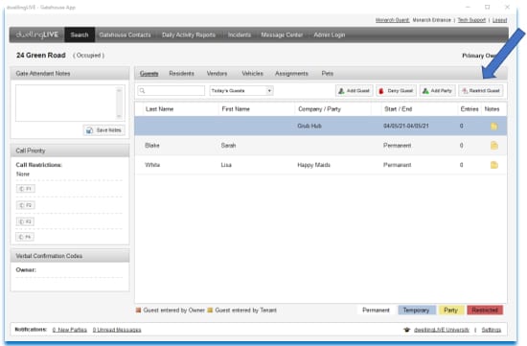Switch to the Vehicles tab
The image size is (527, 346).
(x=252, y=74)
